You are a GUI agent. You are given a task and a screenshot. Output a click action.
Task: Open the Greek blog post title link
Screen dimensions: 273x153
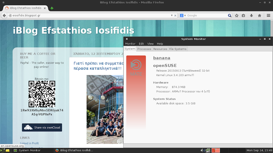[98, 66]
